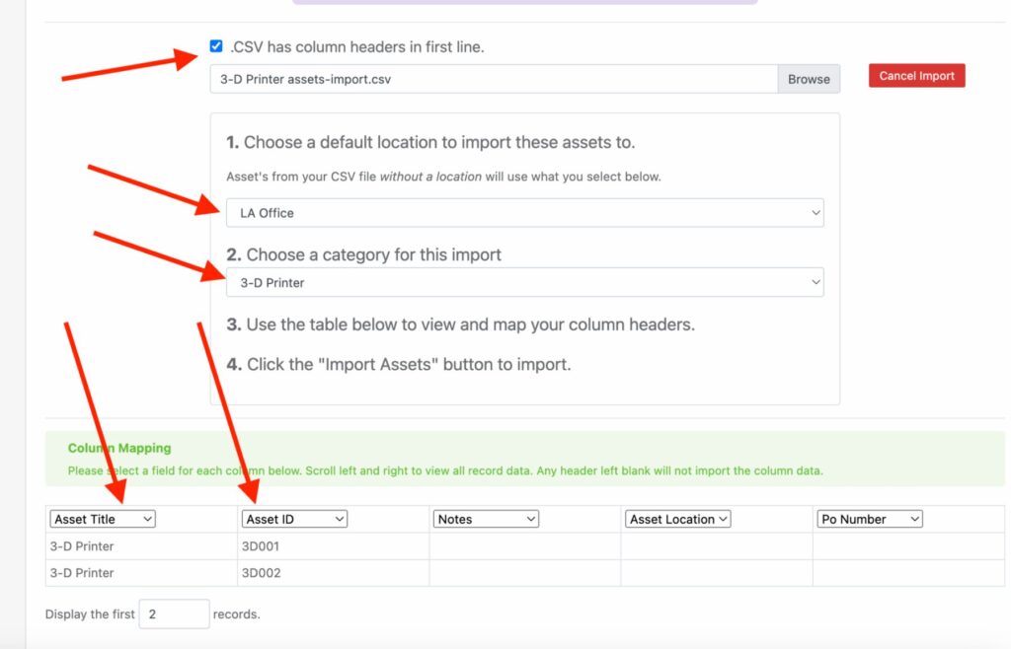Open the Asset ID column mapping dropdown
This screenshot has height=649, width=1011.
[x=294, y=518]
